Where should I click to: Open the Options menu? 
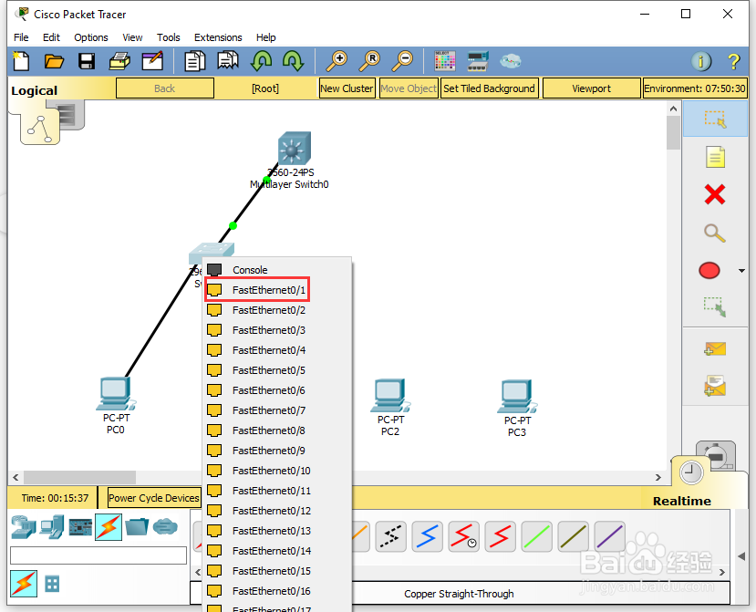click(90, 37)
